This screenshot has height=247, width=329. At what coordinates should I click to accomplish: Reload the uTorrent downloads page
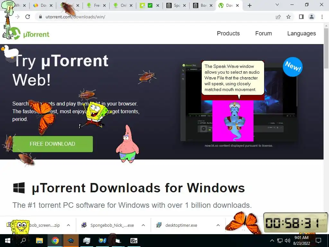(28, 17)
